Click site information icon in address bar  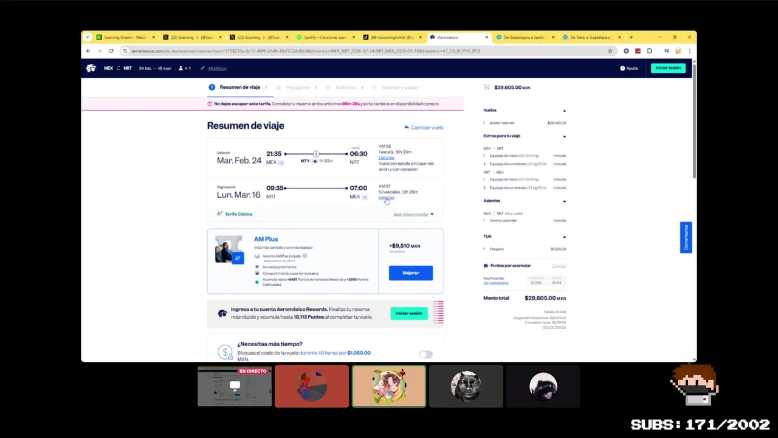125,51
